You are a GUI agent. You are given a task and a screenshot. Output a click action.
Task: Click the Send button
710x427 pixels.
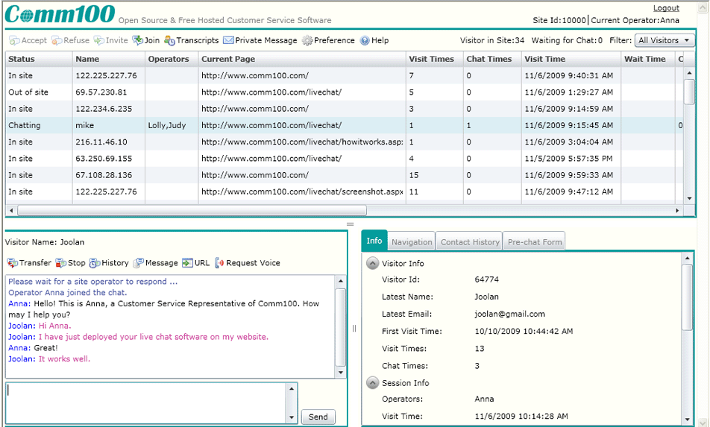[318, 417]
